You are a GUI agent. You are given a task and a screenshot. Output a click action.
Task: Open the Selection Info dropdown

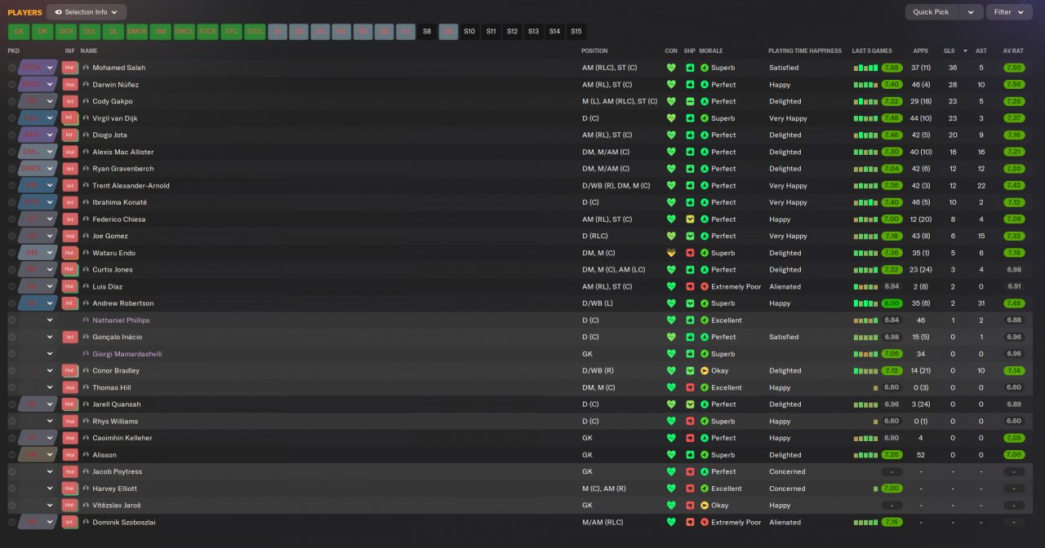click(87, 12)
